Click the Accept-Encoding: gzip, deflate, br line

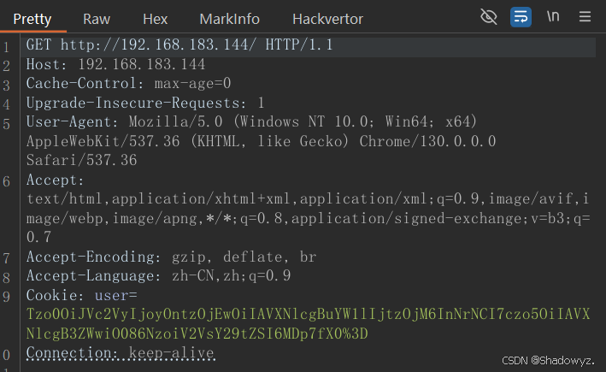171,257
